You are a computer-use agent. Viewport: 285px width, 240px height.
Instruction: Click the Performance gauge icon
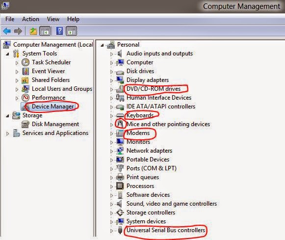(x=26, y=98)
